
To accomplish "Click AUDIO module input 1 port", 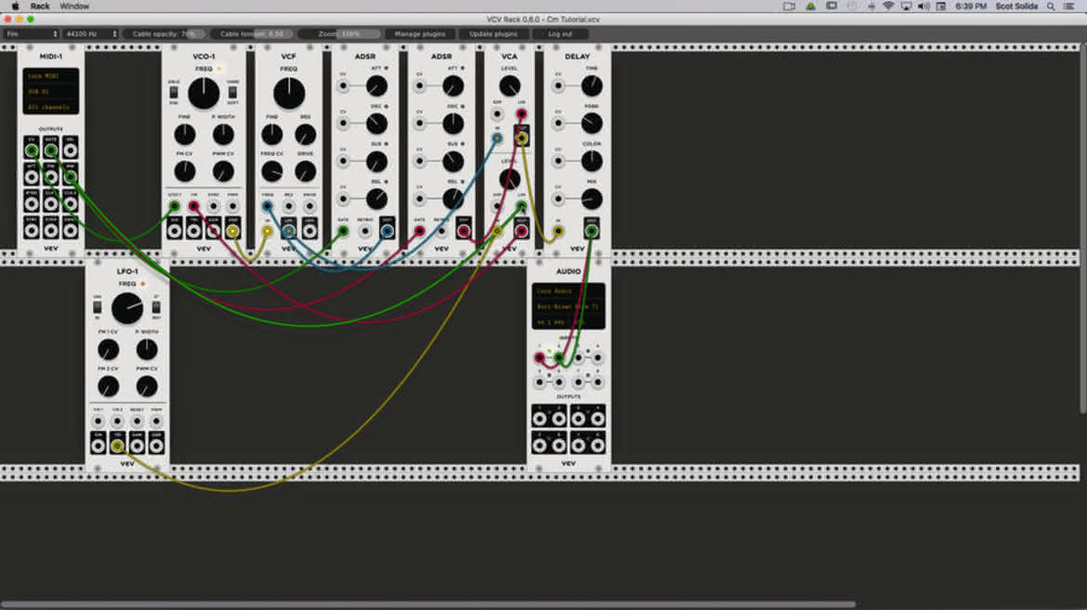I will pyautogui.click(x=540, y=357).
